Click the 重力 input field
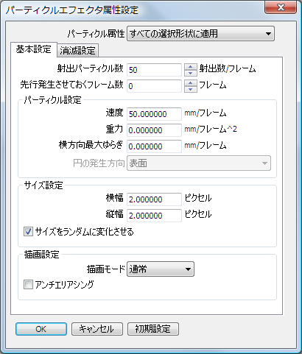Image resolution: width=302 pixels, height=354 pixels. (x=154, y=130)
